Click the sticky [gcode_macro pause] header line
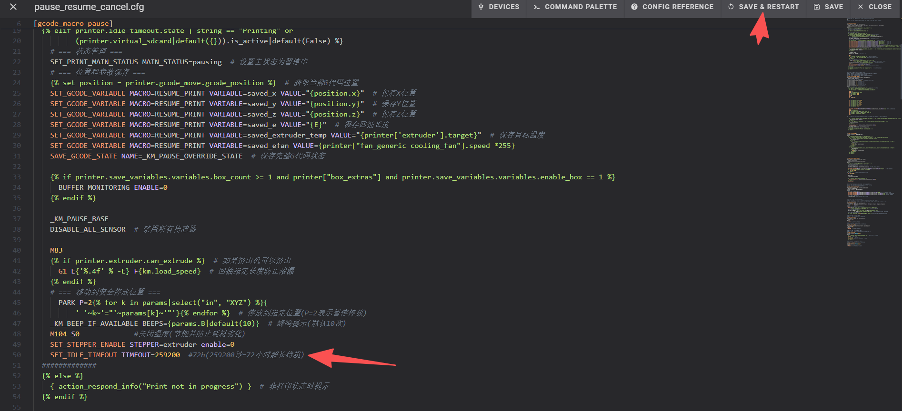Viewport: 902px width, 411px height. click(73, 23)
